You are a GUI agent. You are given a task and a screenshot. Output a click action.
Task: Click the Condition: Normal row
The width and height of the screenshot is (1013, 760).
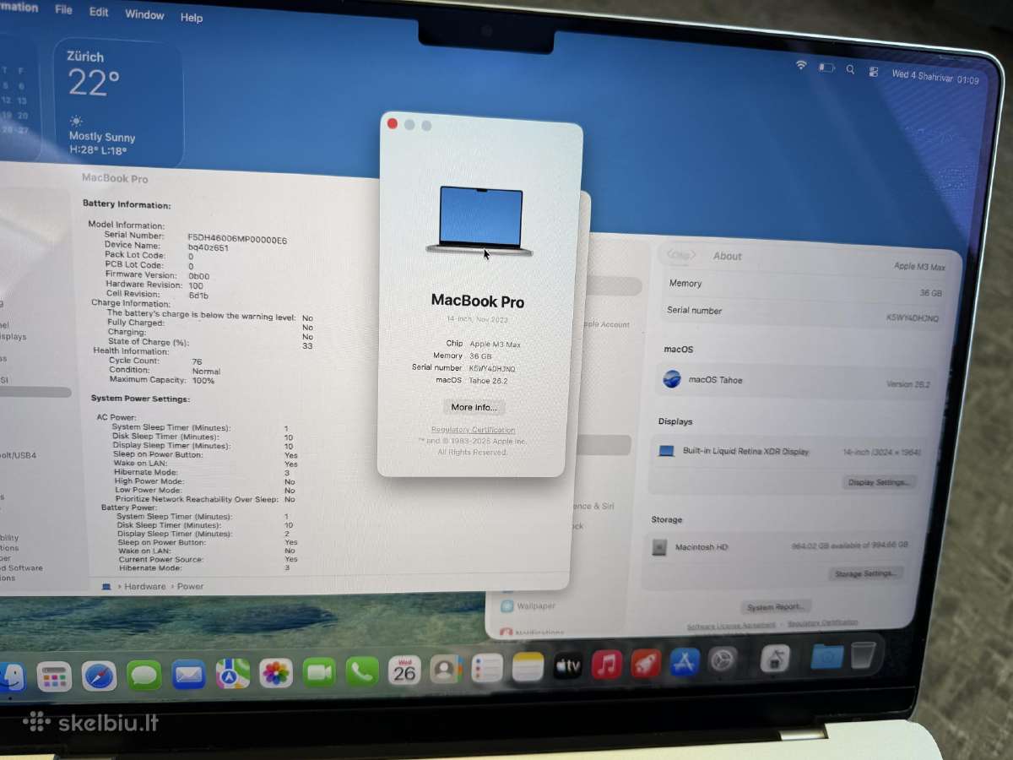[x=165, y=371]
